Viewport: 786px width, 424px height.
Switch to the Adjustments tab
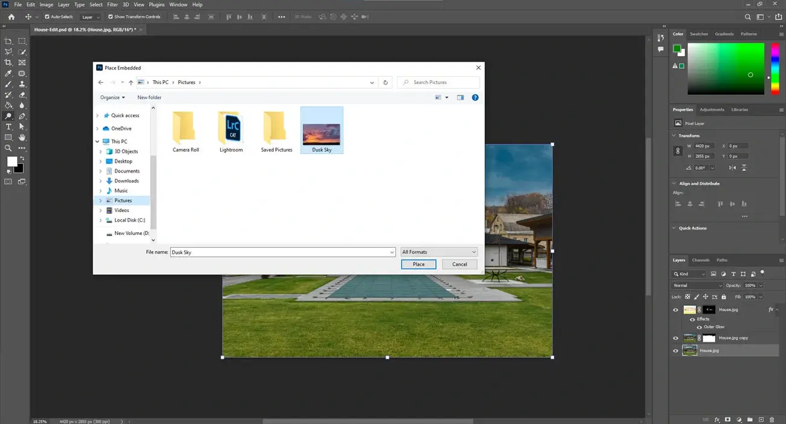click(x=712, y=109)
